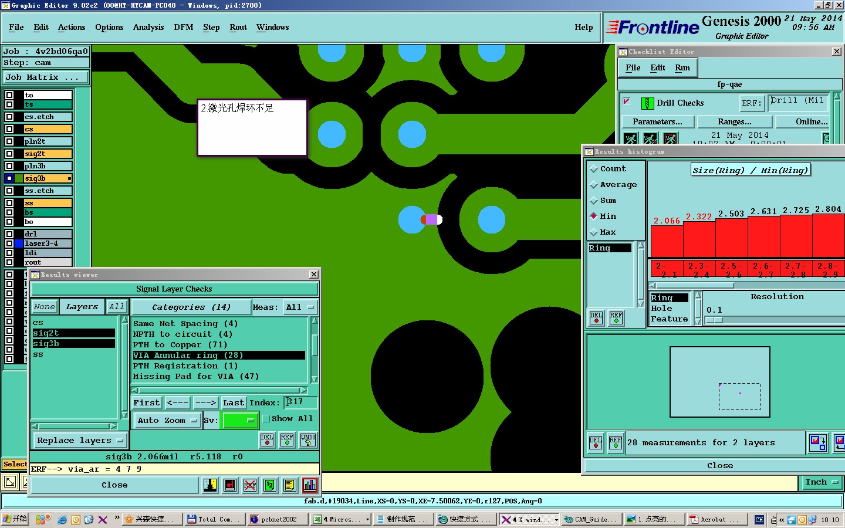Click the purple X icon in quick launch

(x=103, y=520)
